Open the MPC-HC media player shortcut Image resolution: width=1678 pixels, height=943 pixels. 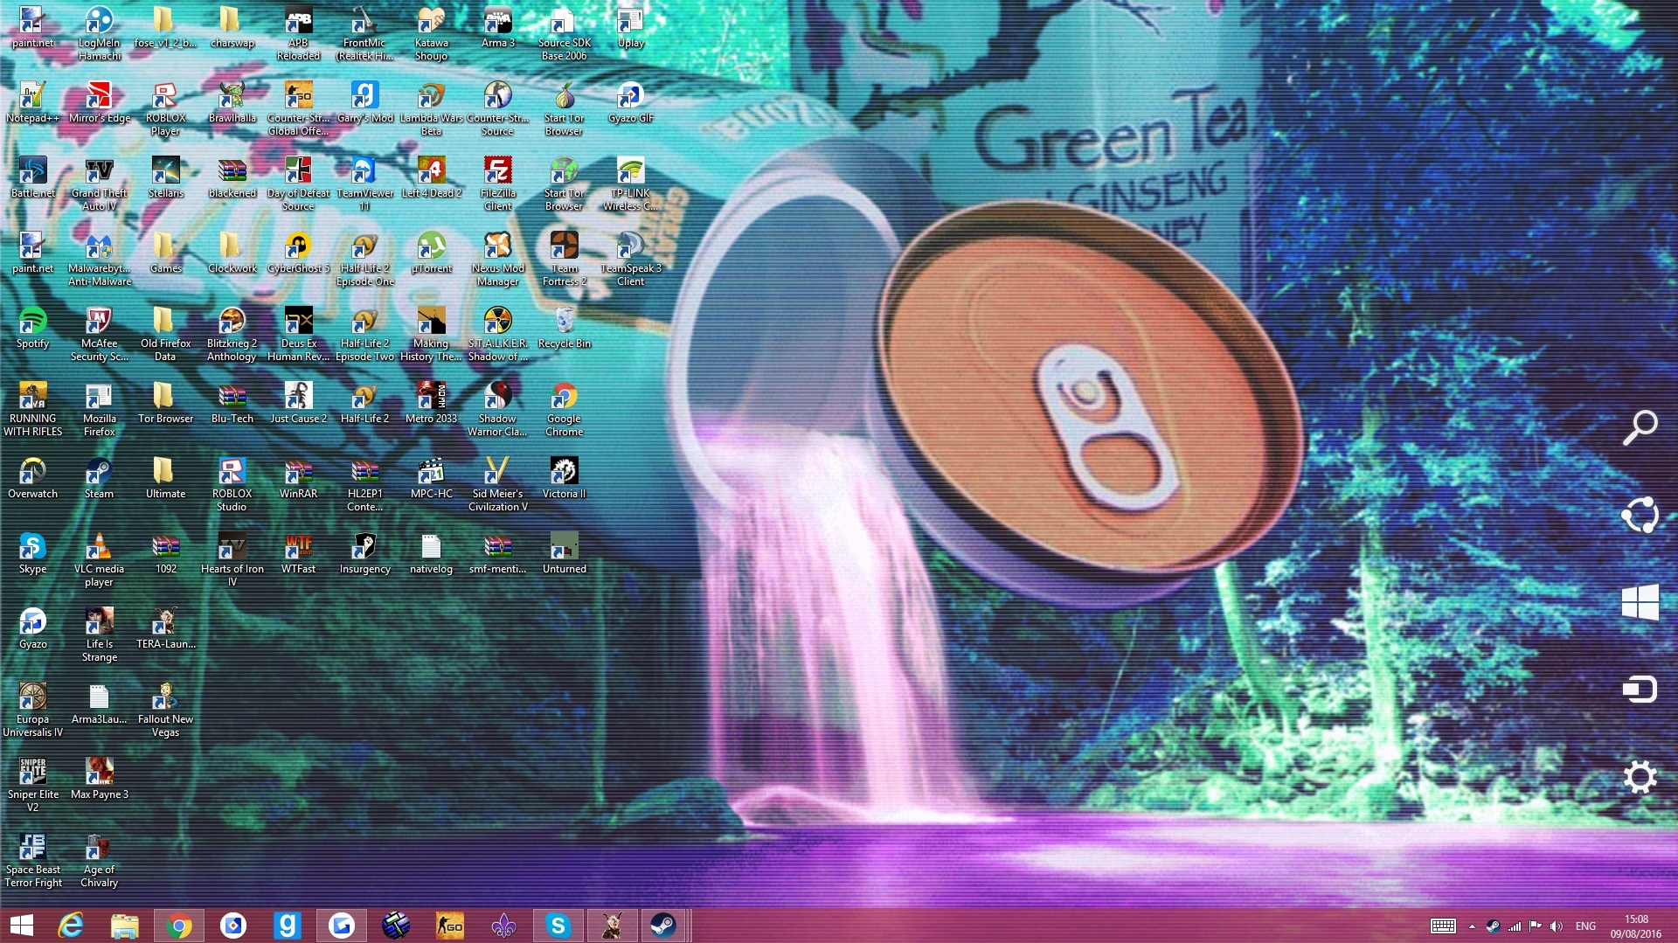click(x=432, y=478)
